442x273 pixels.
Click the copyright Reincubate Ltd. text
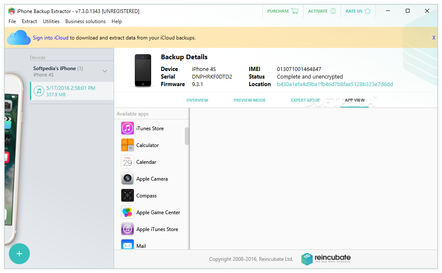(251, 259)
